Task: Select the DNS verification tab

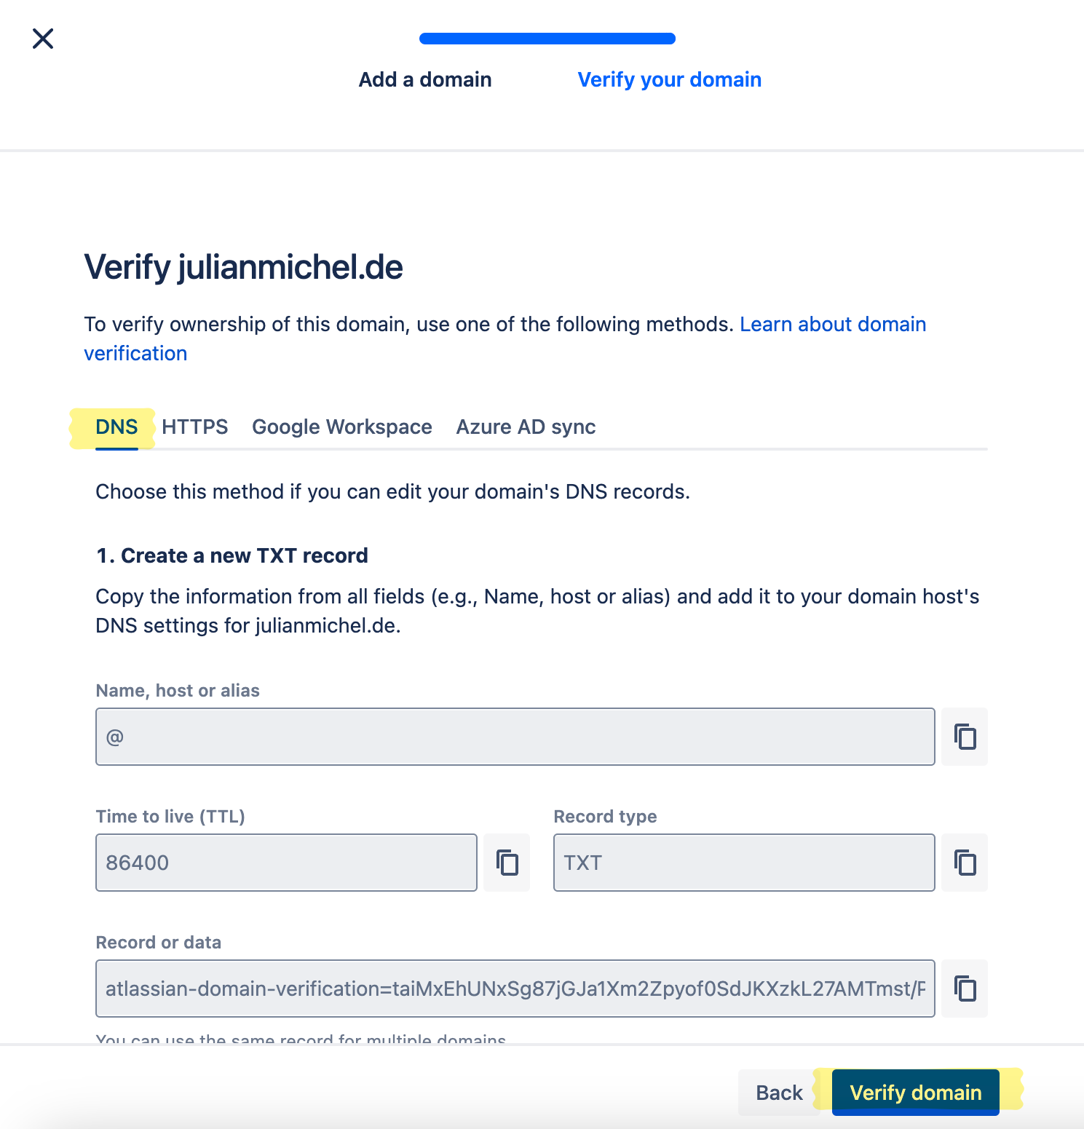Action: click(x=116, y=427)
